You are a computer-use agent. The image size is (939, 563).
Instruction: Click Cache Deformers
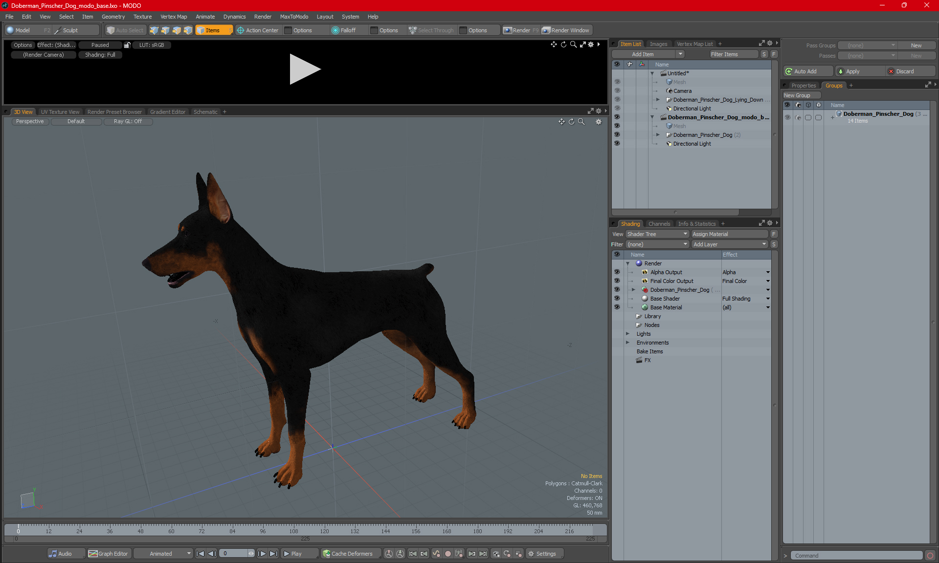coord(351,554)
